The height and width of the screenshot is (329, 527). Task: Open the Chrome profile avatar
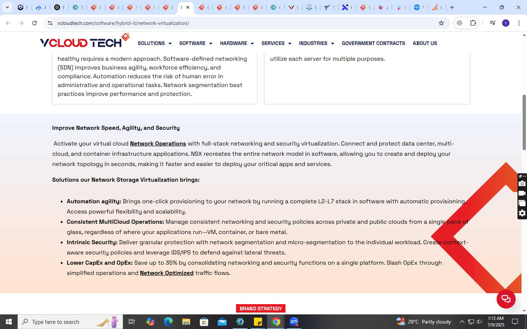pos(506,23)
